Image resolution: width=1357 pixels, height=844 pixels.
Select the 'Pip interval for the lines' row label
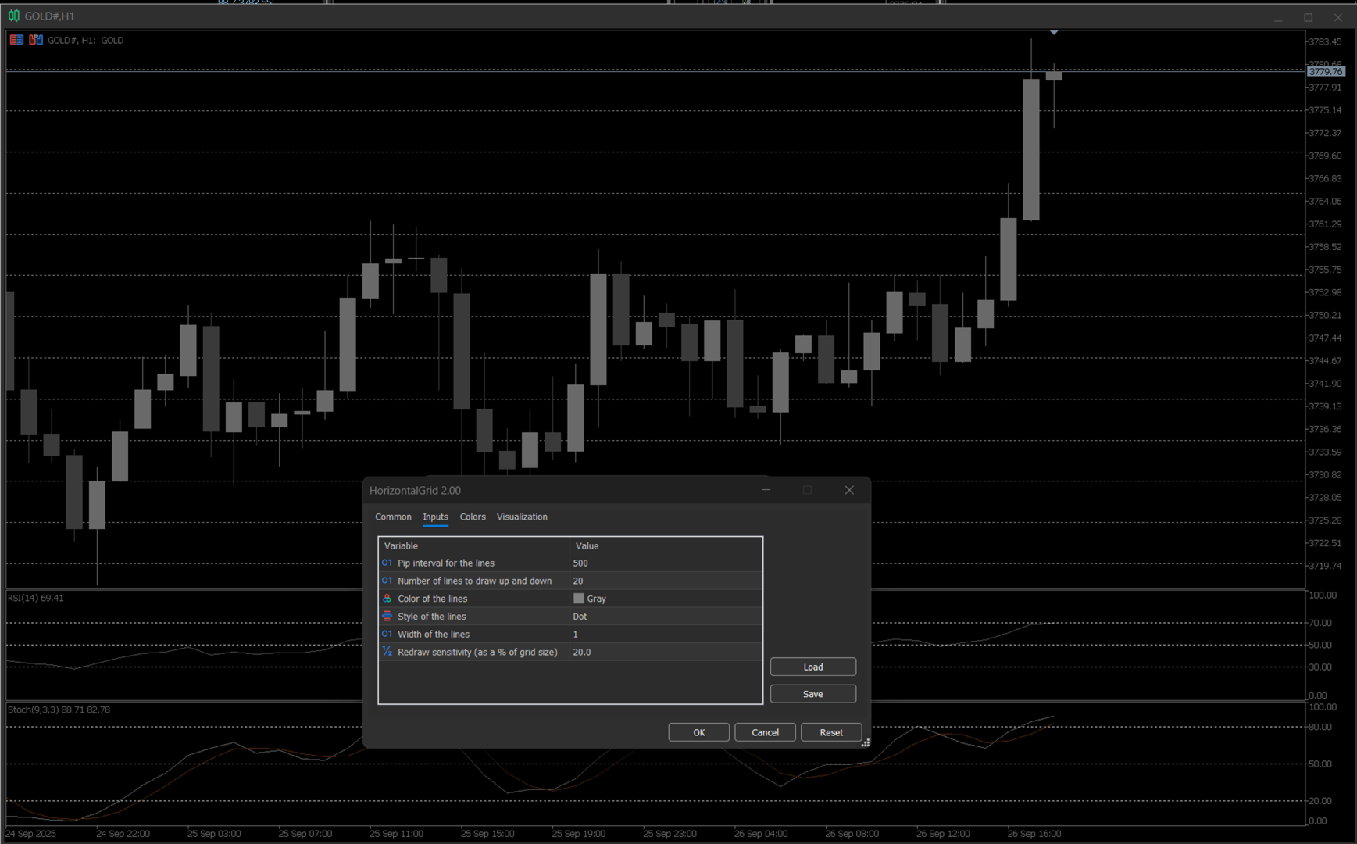point(446,563)
